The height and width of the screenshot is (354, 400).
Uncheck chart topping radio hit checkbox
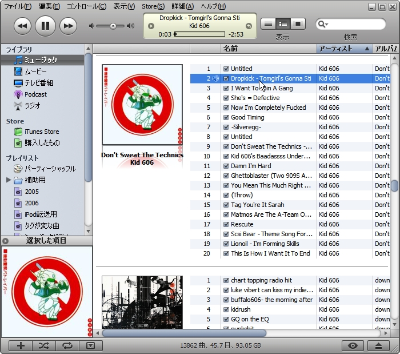(226, 280)
